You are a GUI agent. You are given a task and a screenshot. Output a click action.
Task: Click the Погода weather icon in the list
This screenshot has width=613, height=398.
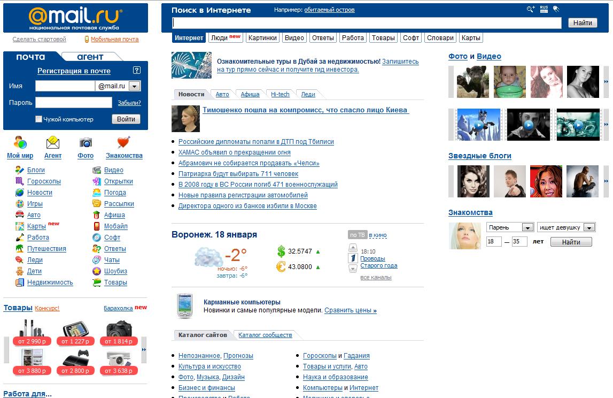(97, 193)
